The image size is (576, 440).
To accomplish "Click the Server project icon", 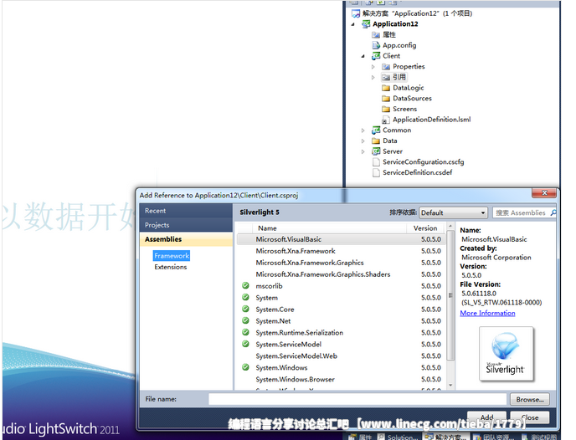I will coord(376,151).
